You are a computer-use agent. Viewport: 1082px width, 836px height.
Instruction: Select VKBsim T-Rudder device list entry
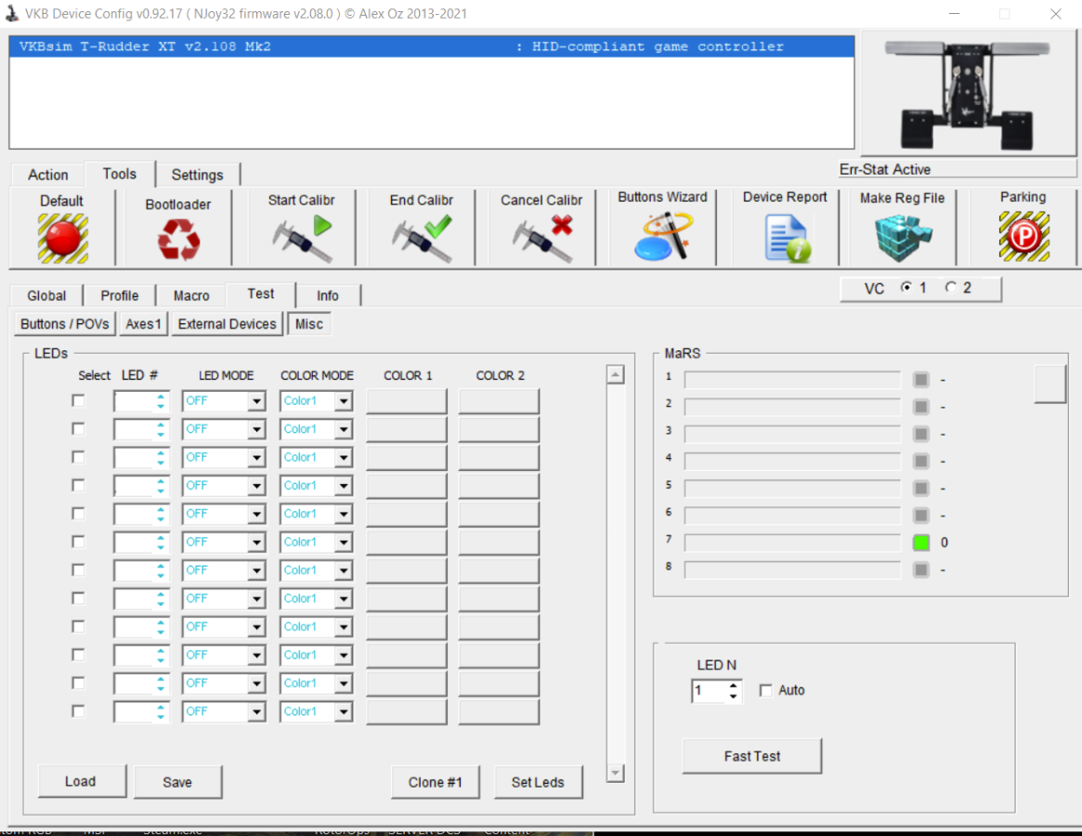point(432,46)
